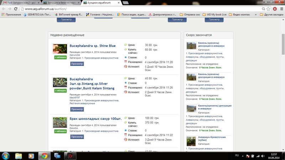Open the Приложения apps bookmark icon

(x=4, y=15)
